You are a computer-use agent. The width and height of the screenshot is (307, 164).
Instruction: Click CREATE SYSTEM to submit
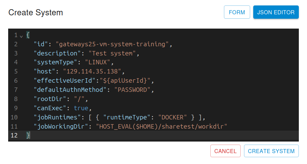pyautogui.click(x=271, y=151)
